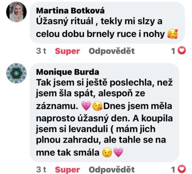Viewport: 192px width, 174px height.
Task: Click the final pink heart emoji
Action: (x=118, y=152)
